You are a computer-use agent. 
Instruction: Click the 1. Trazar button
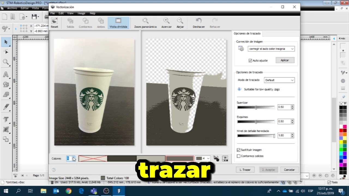tap(245, 170)
